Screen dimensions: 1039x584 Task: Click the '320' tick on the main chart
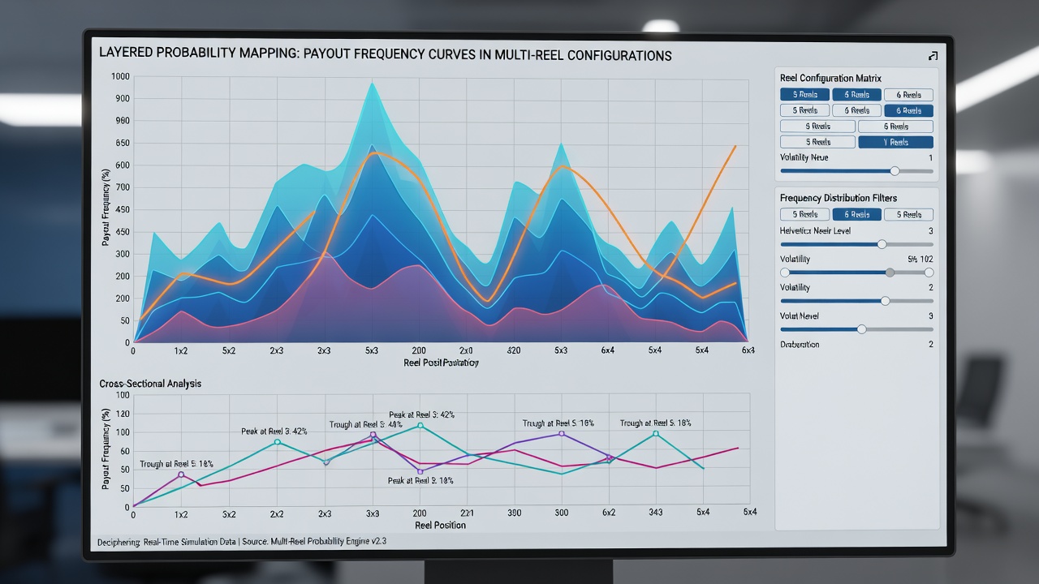(514, 351)
